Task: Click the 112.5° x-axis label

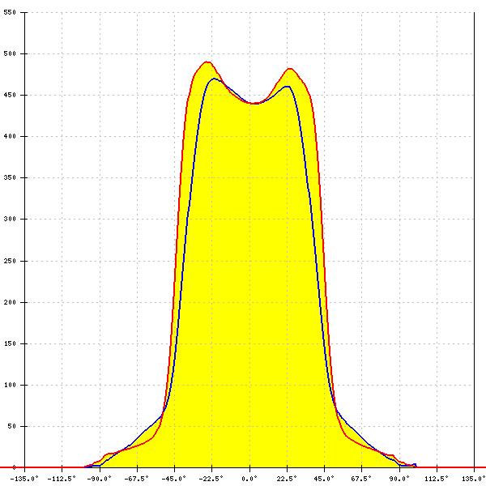Action: (x=437, y=479)
